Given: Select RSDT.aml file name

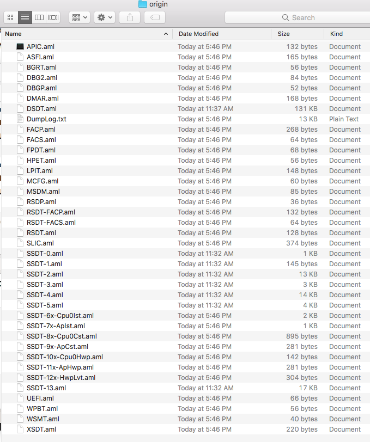Looking at the screenshot, I should coord(41,233).
